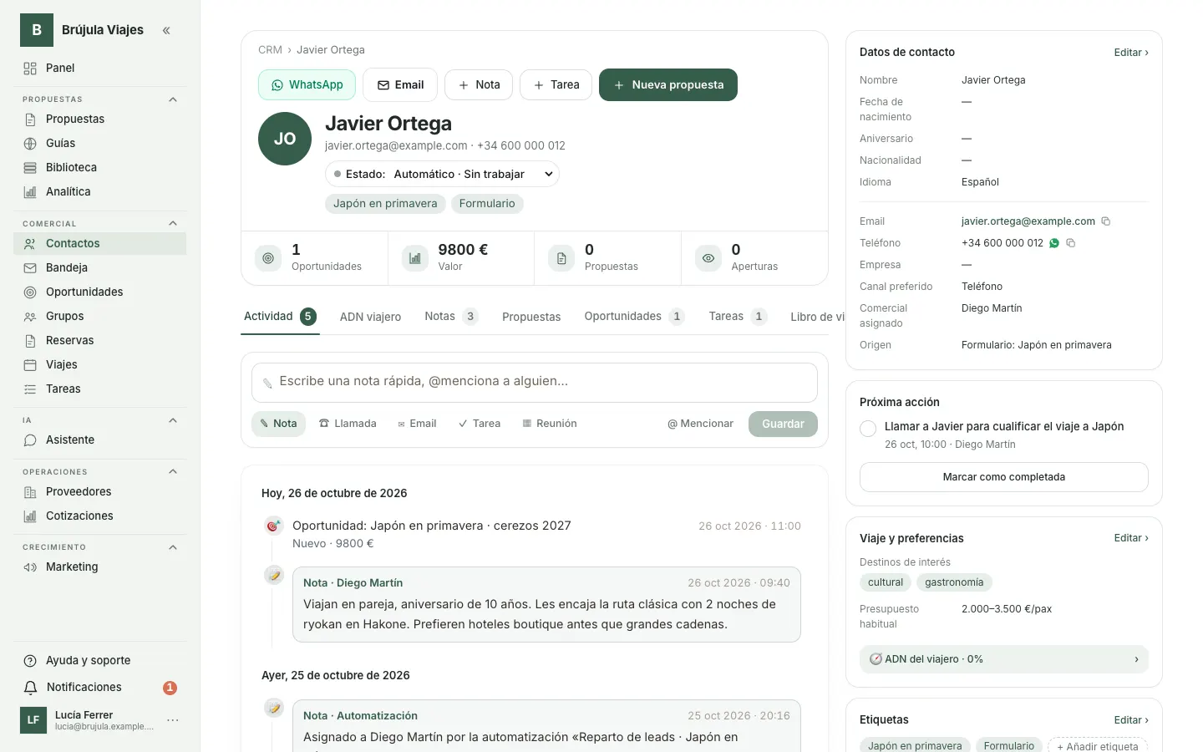Screen dimensions: 1203x752
Task: Click Marcar como completada
Action: pyautogui.click(x=1004, y=477)
